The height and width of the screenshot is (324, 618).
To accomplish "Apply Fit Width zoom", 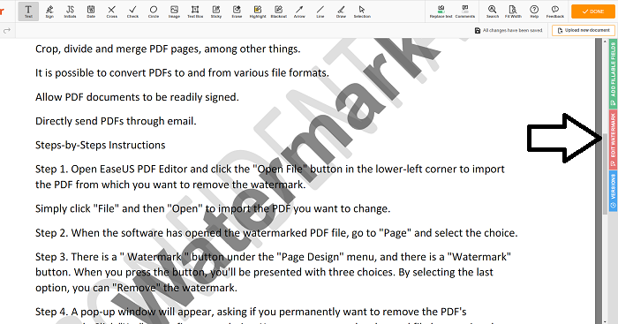I will pos(513,11).
